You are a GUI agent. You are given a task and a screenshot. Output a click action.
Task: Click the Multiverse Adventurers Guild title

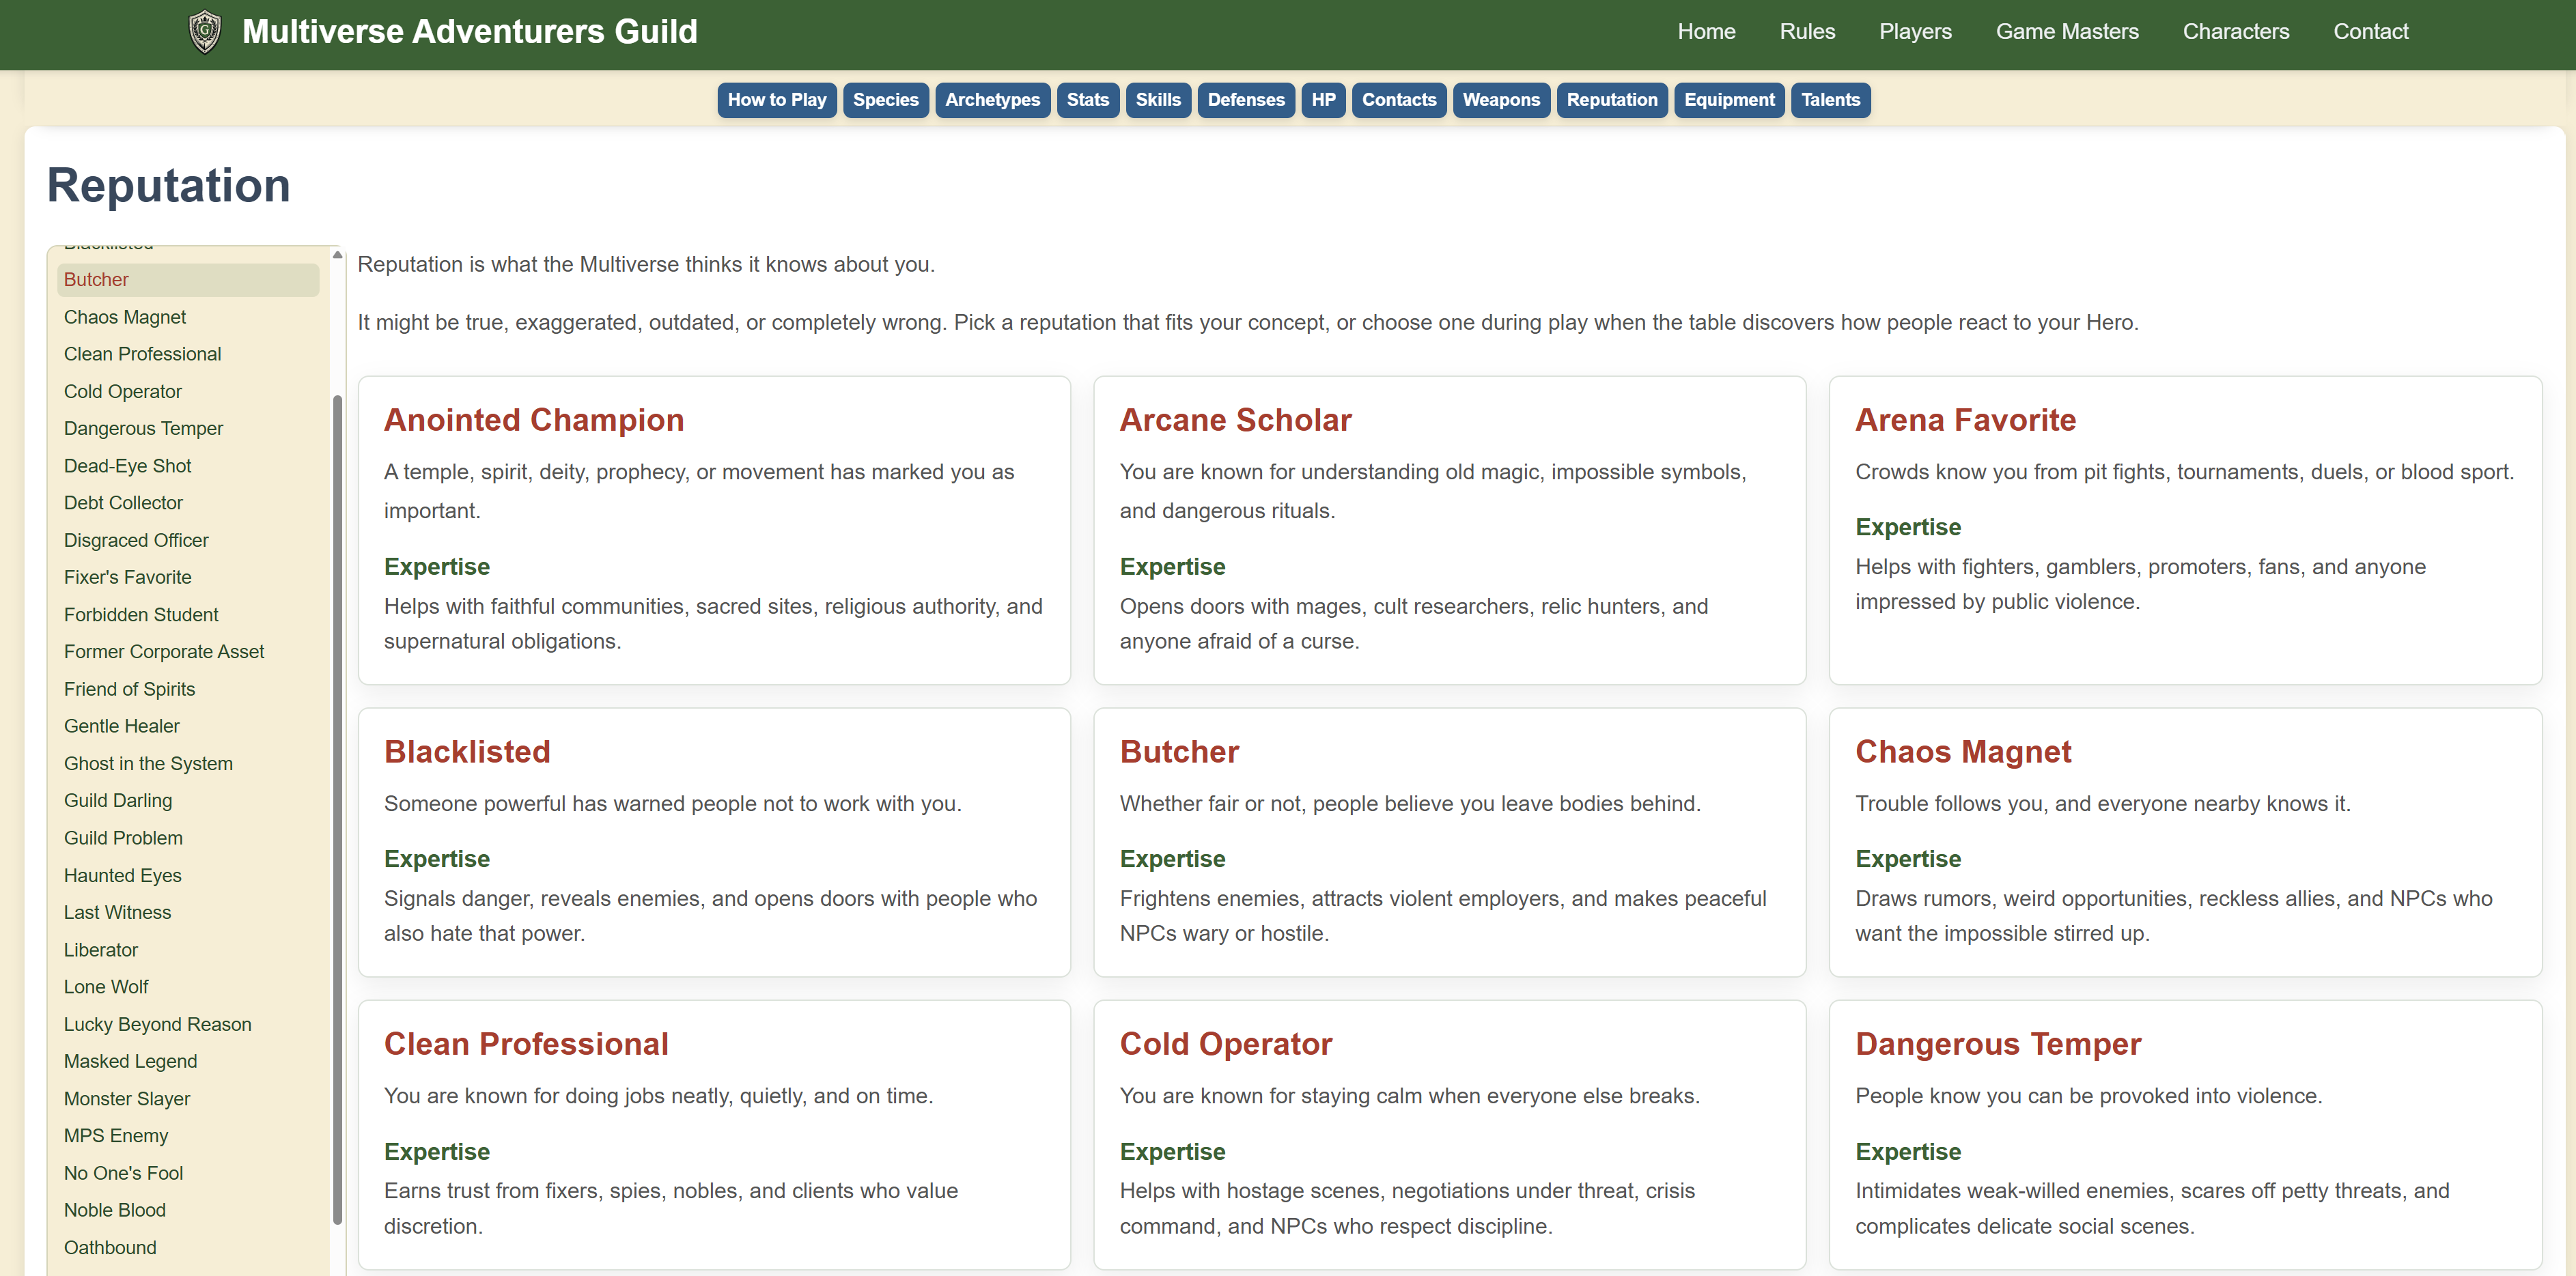pyautogui.click(x=469, y=32)
